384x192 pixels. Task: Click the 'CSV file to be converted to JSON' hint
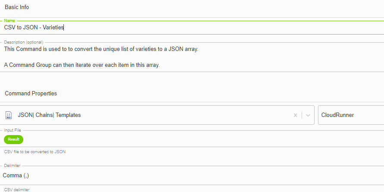point(35,151)
